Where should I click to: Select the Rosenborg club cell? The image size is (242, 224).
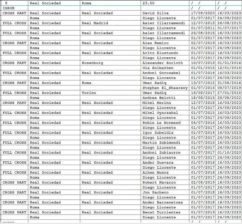110,63
